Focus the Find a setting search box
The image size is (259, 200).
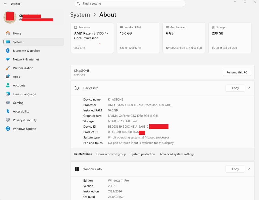tap(130, 4)
